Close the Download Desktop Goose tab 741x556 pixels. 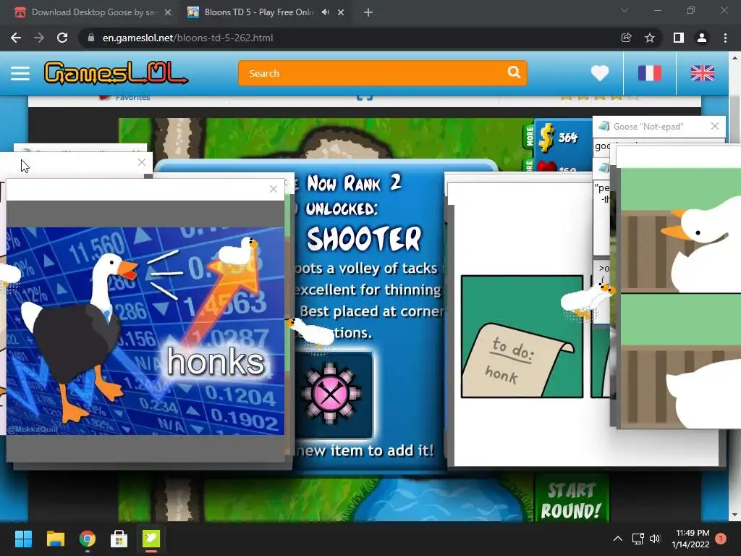(168, 12)
